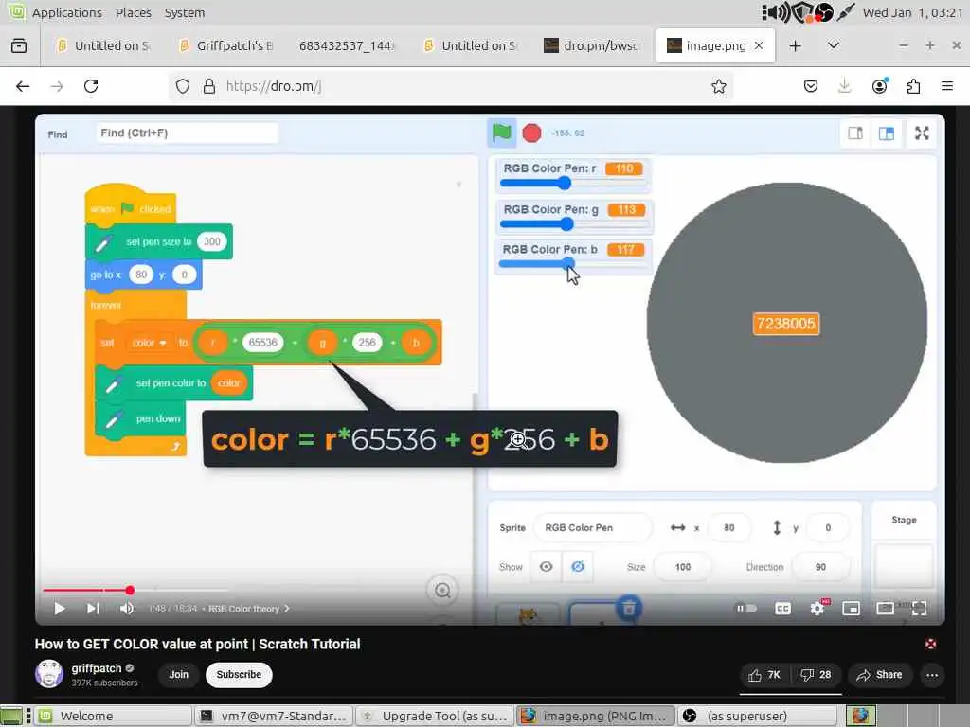This screenshot has width=970, height=727.
Task: Toggle video autoplay switch
Action: [x=746, y=609]
